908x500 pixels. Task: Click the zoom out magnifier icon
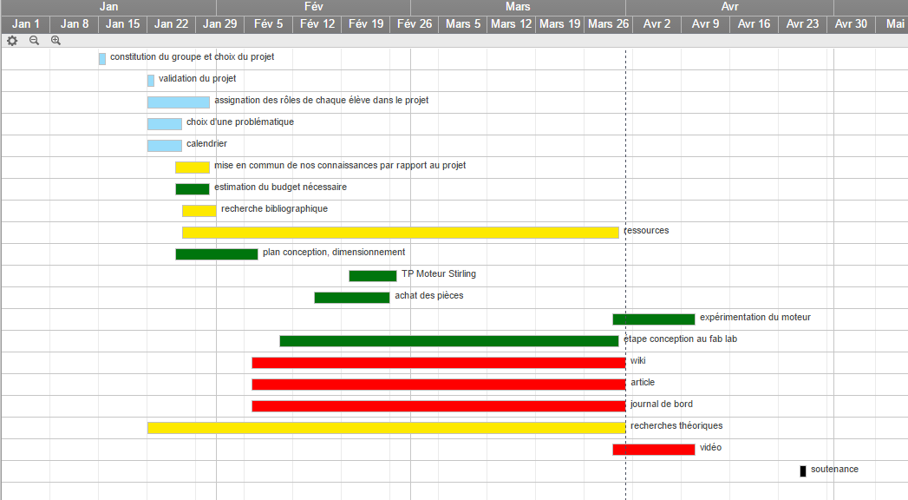34,40
